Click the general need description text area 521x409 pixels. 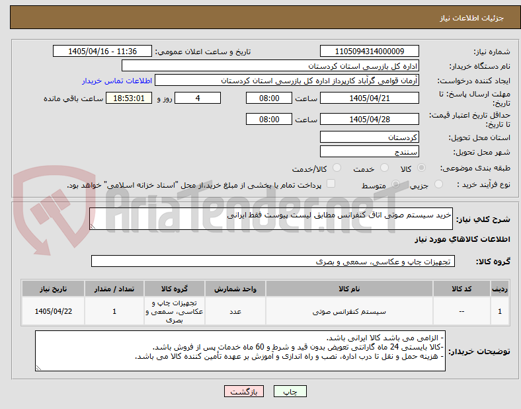[271, 219]
